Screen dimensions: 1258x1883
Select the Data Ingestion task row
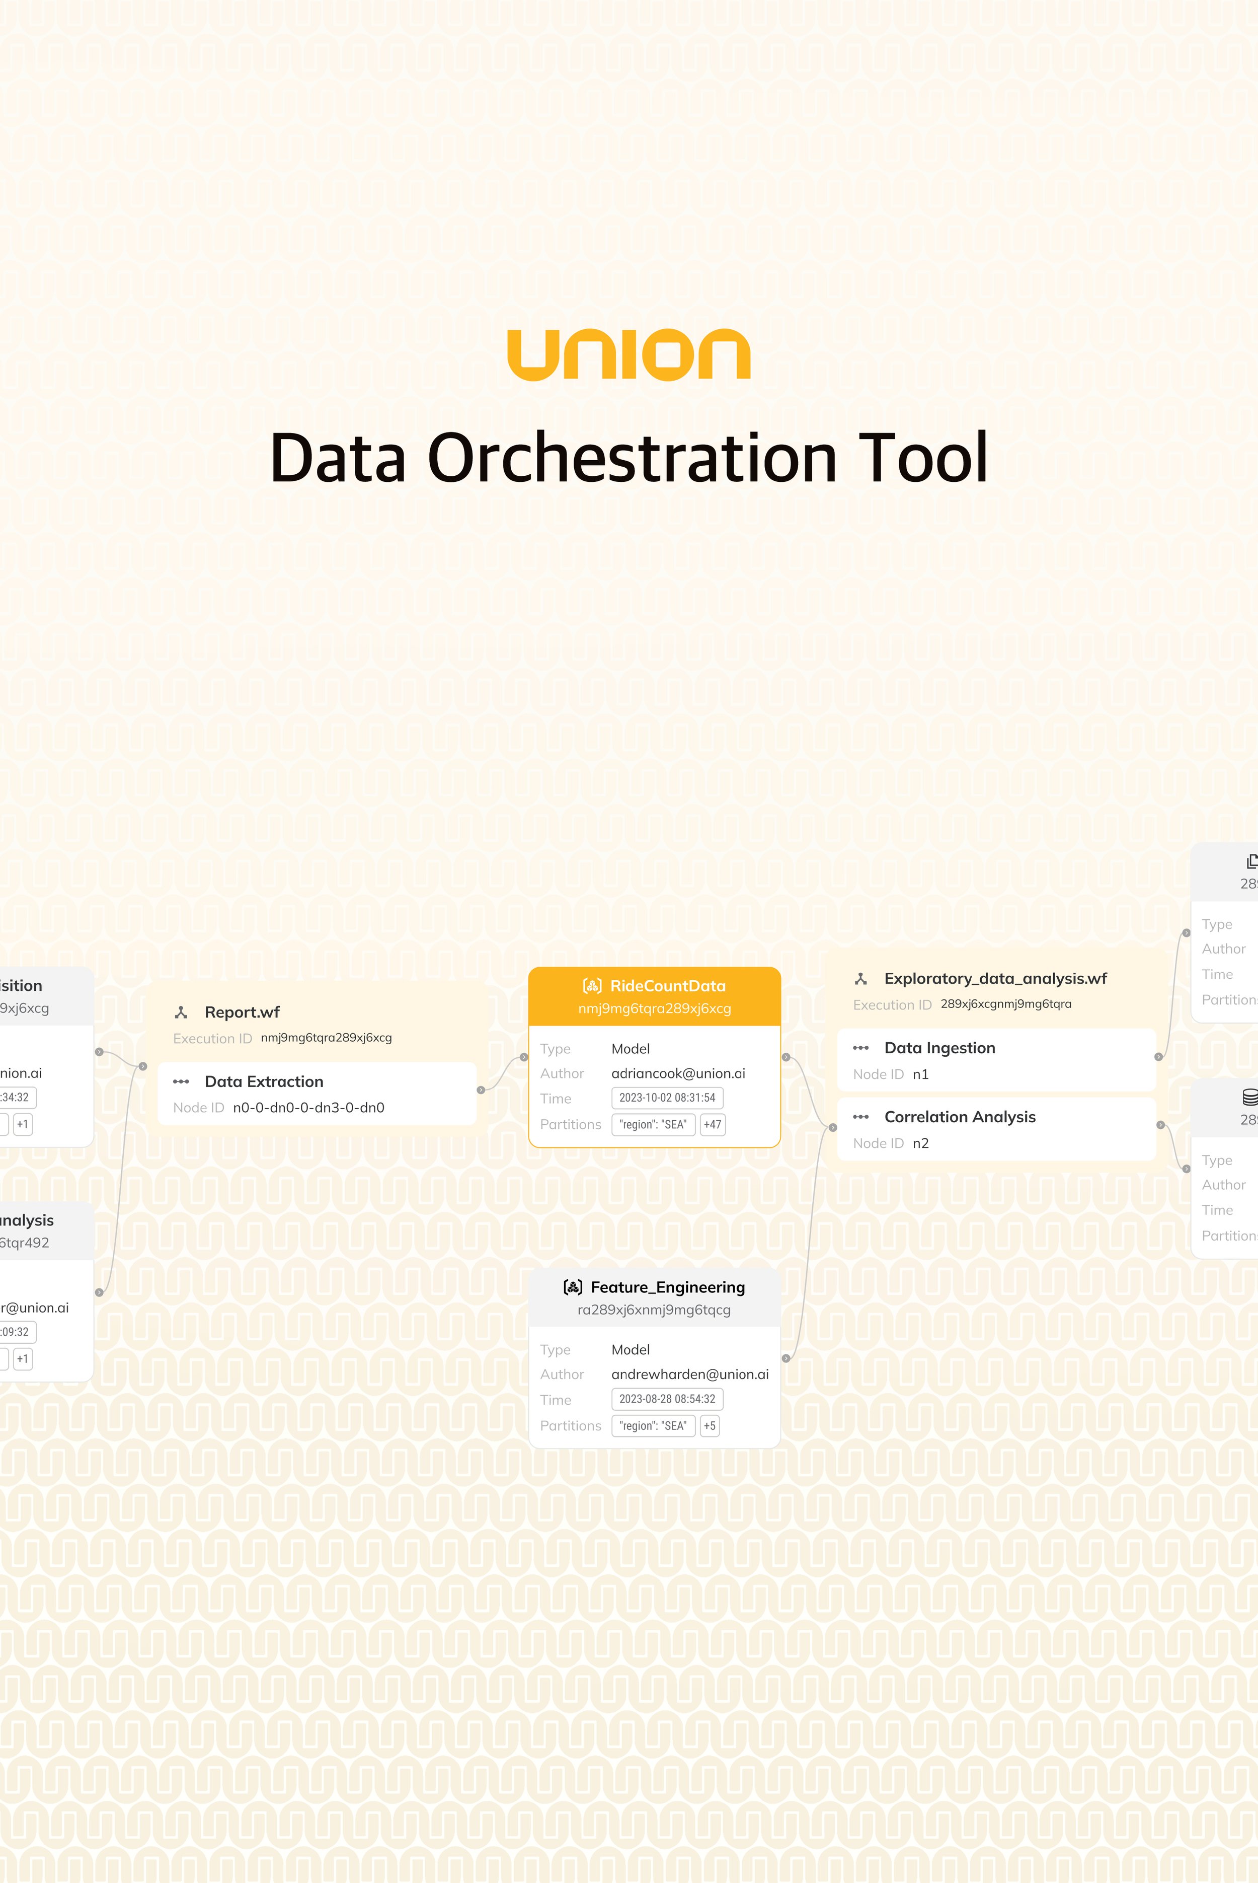[x=996, y=1059]
